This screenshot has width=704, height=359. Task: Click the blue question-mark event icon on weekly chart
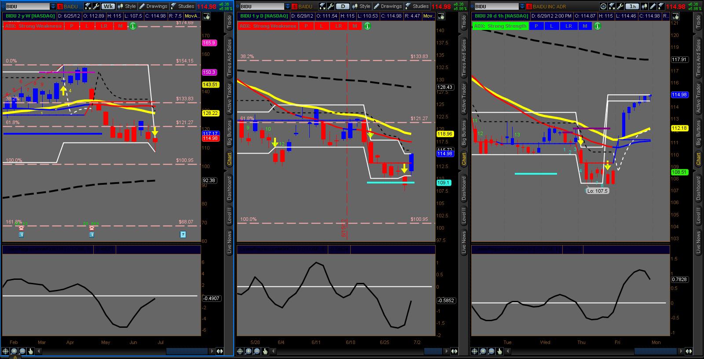pos(183,234)
